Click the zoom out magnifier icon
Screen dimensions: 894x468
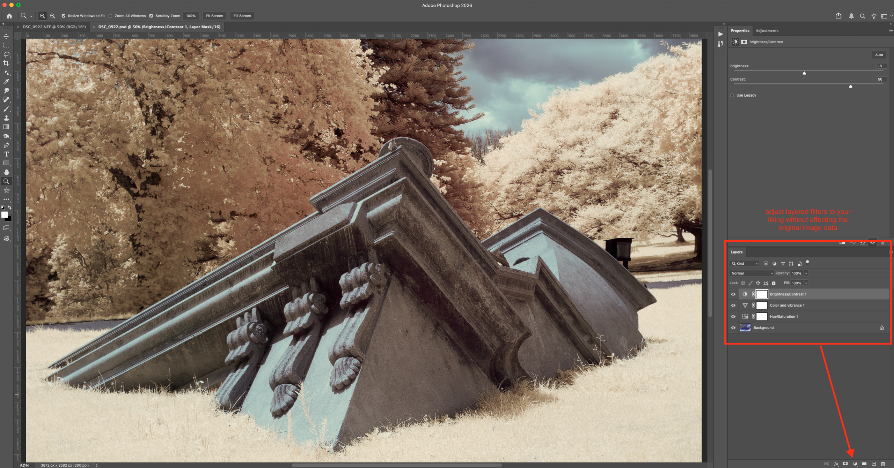click(x=52, y=16)
